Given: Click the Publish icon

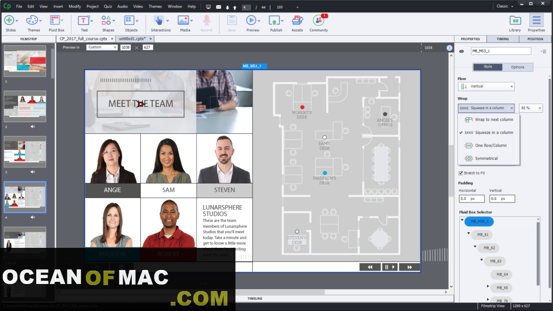Looking at the screenshot, I should point(274,21).
